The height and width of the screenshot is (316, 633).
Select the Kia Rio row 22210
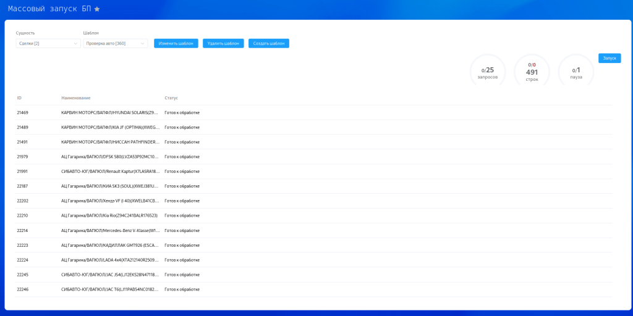313,215
